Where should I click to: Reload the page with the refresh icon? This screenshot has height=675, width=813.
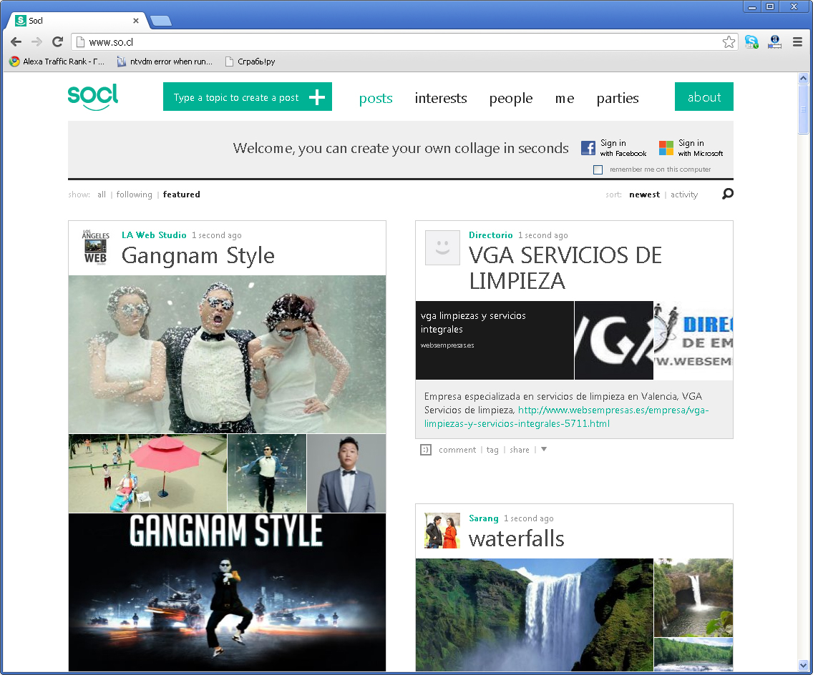click(57, 42)
